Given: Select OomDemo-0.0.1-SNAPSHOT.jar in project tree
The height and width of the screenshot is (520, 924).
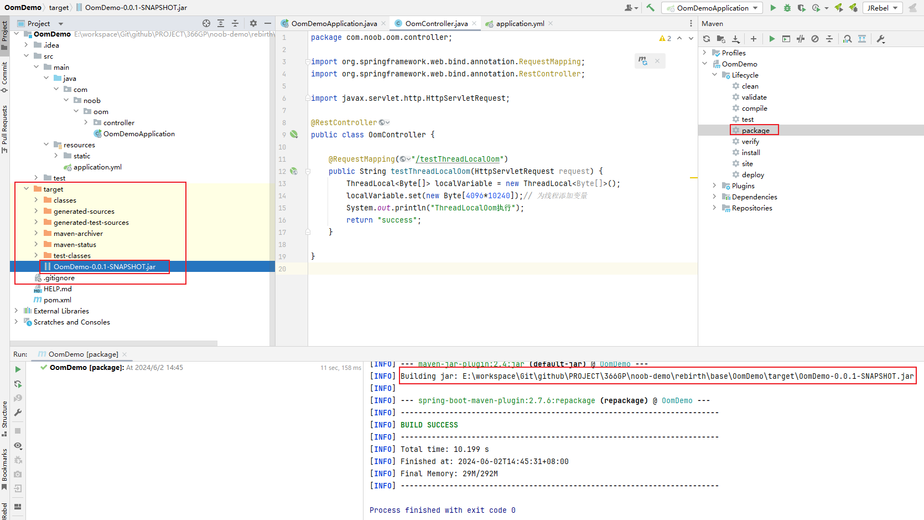Looking at the screenshot, I should coord(104,266).
